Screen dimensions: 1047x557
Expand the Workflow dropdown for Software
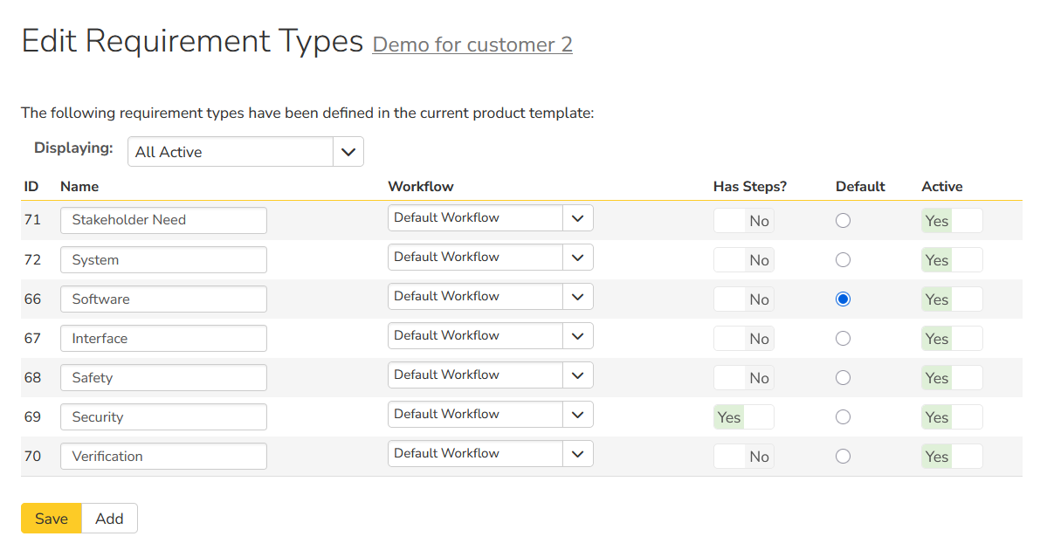(490, 297)
